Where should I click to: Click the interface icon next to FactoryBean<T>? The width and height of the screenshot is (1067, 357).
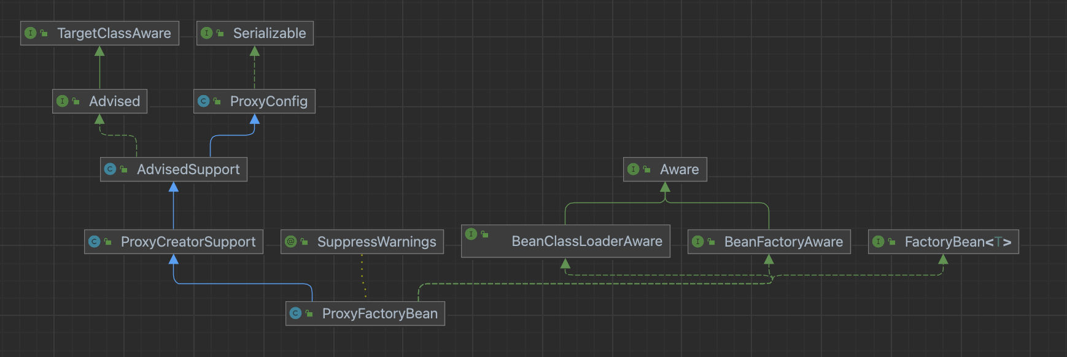(x=879, y=242)
